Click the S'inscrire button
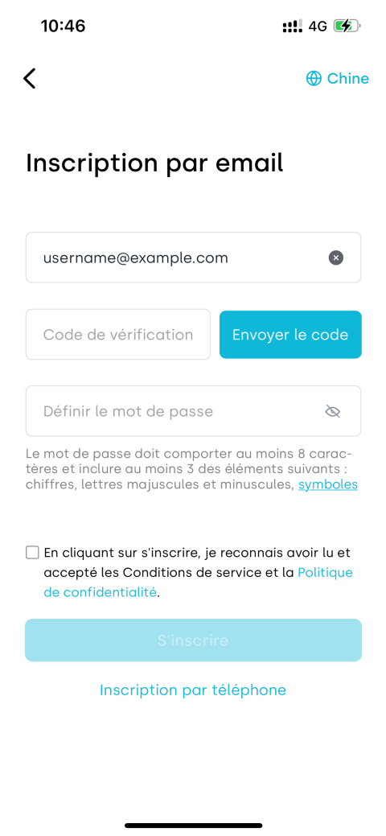 193,640
